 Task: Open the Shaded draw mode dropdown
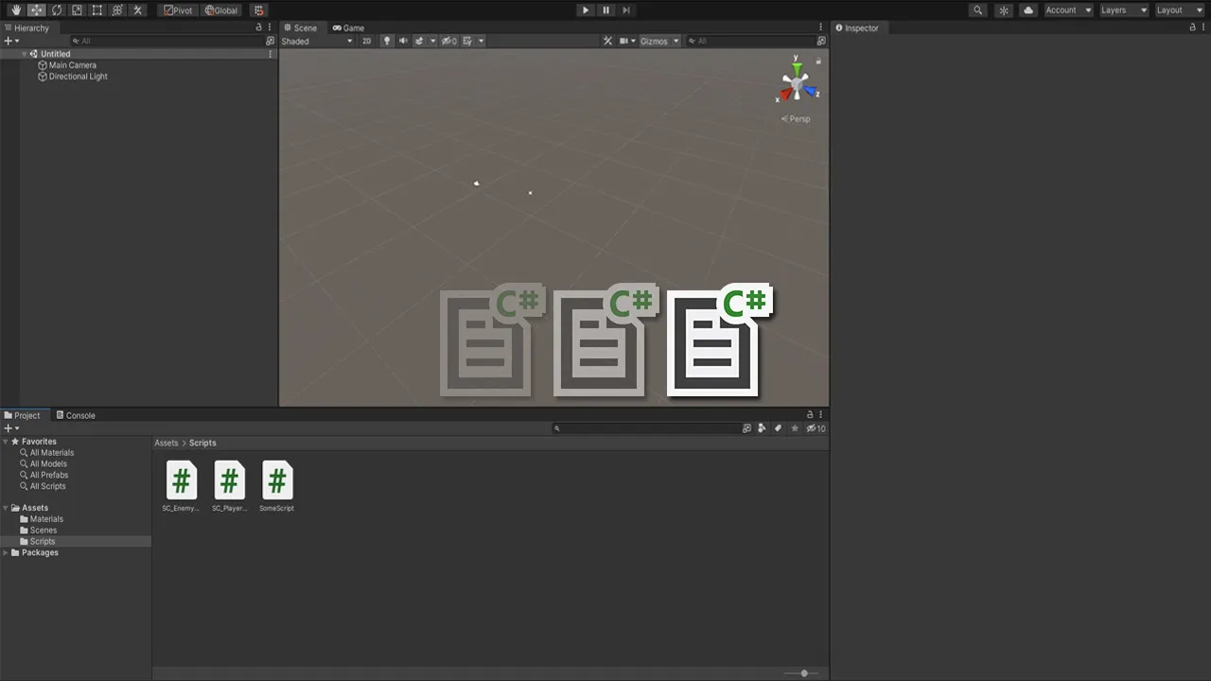pos(316,42)
